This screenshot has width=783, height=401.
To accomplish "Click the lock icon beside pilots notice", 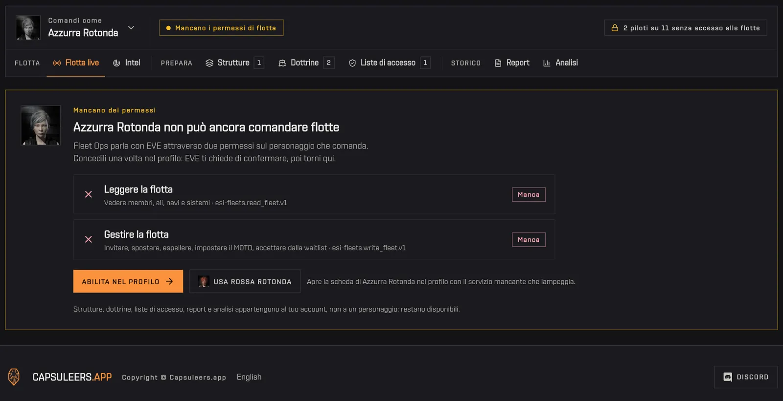I will click(x=615, y=28).
